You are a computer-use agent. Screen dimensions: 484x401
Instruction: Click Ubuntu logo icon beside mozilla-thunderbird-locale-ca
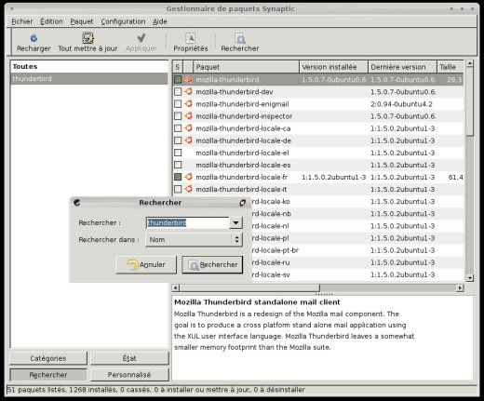click(x=188, y=128)
